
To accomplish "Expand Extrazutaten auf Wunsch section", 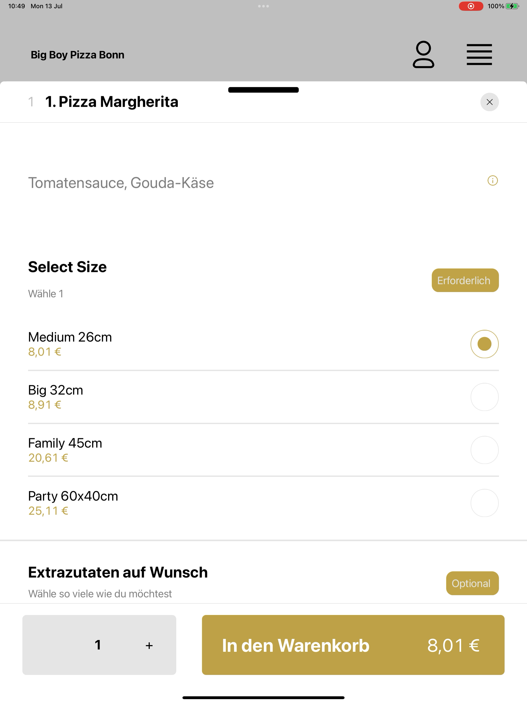I will 118,572.
